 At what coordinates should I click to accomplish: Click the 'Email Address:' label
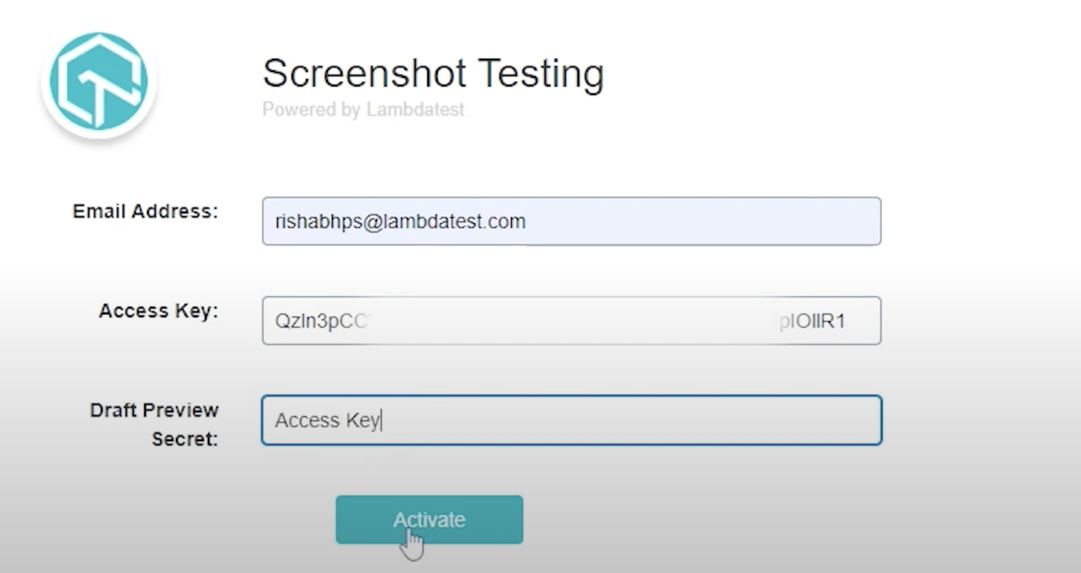pos(146,212)
